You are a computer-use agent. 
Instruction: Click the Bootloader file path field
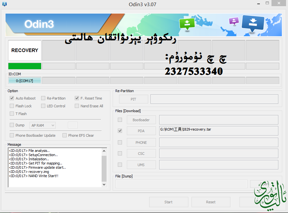point(218,120)
